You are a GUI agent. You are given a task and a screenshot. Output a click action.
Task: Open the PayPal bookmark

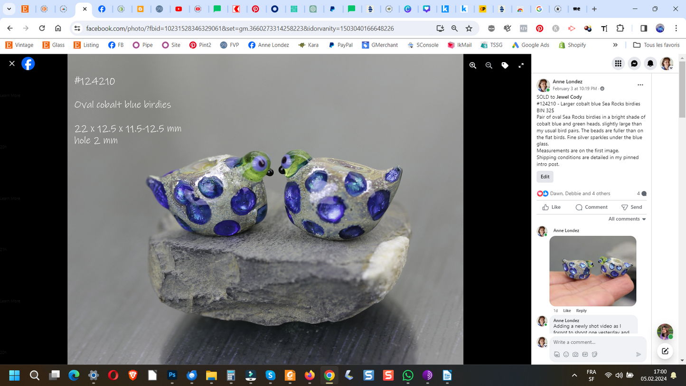click(340, 45)
